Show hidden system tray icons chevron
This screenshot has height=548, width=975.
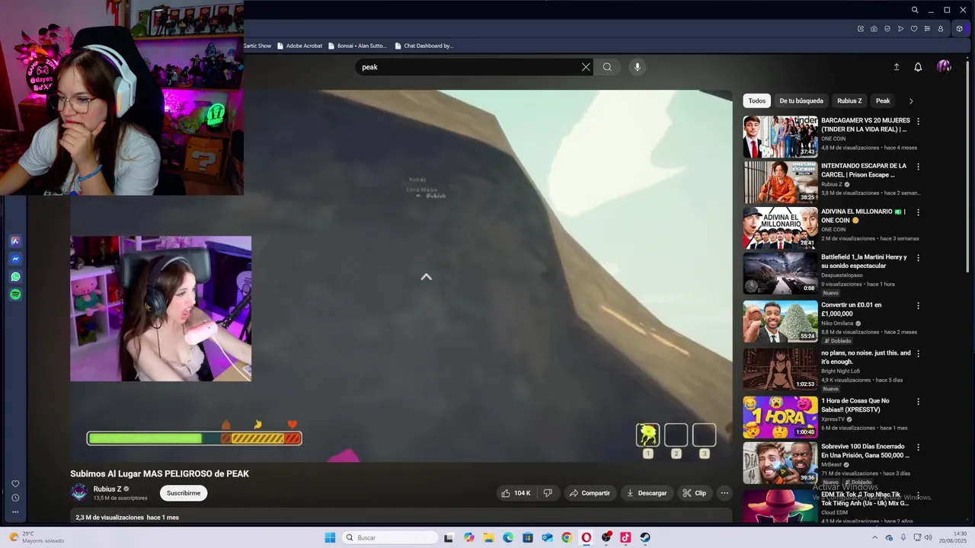pyautogui.click(x=874, y=537)
